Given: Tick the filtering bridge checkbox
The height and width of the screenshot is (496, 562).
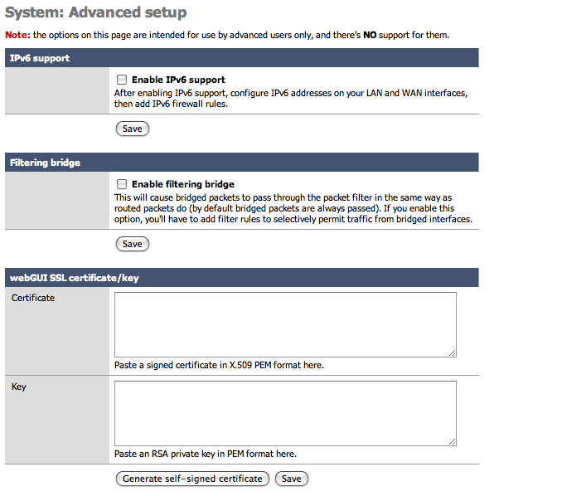Looking at the screenshot, I should click(122, 184).
